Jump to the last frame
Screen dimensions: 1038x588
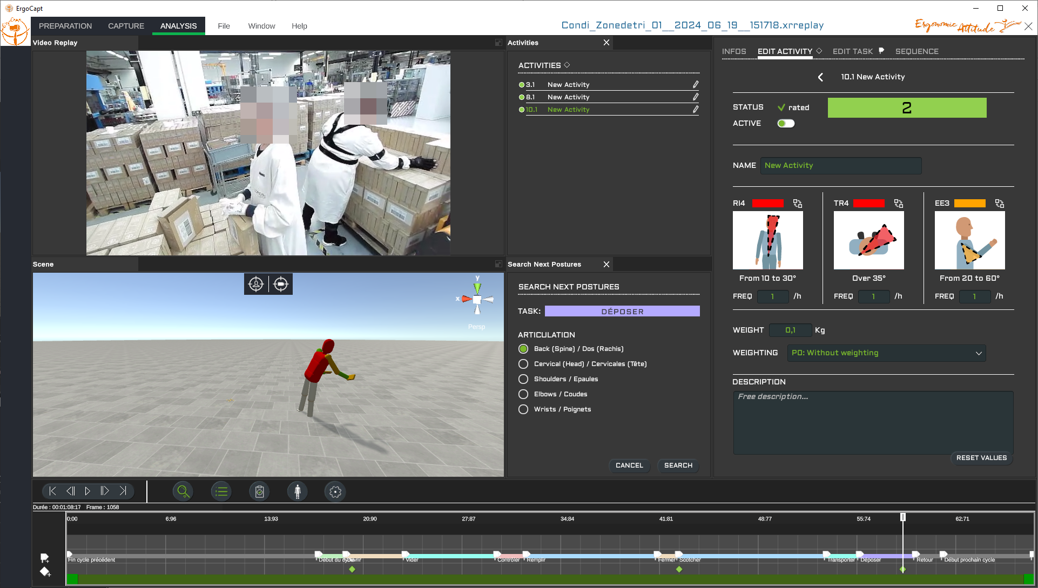[123, 491]
